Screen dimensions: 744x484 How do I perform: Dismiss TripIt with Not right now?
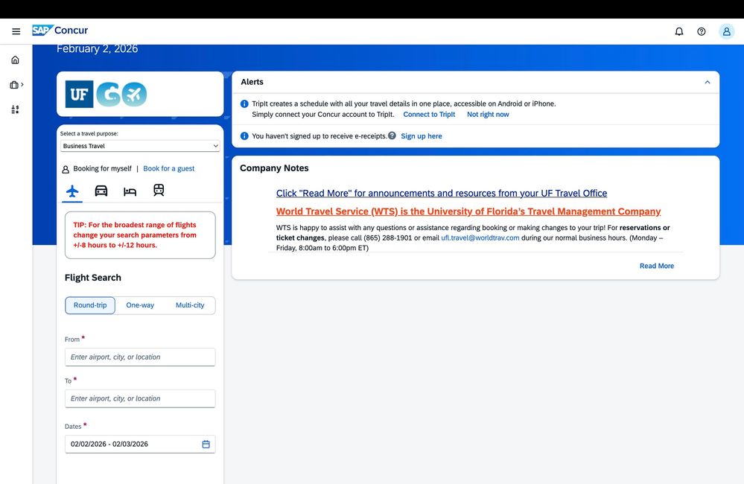488,115
